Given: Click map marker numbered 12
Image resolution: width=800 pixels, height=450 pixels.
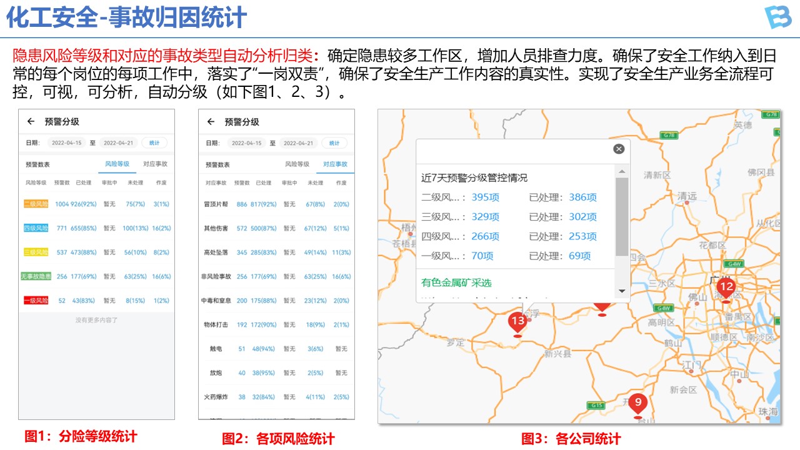Looking at the screenshot, I should click(726, 287).
